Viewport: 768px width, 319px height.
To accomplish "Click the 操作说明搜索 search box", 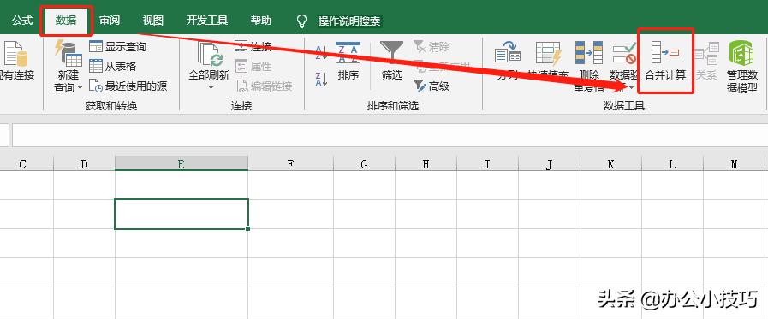I will click(x=349, y=21).
